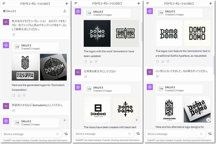
Task: Click the left panel's vertical scrollbar
Action: [x=70, y=16]
